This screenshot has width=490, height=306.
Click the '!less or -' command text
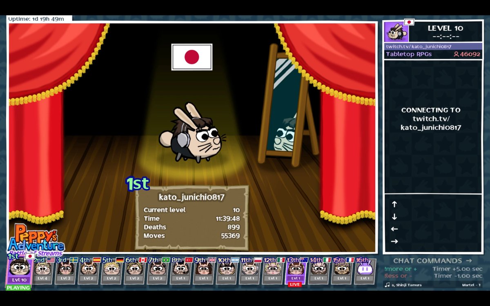(x=398, y=275)
